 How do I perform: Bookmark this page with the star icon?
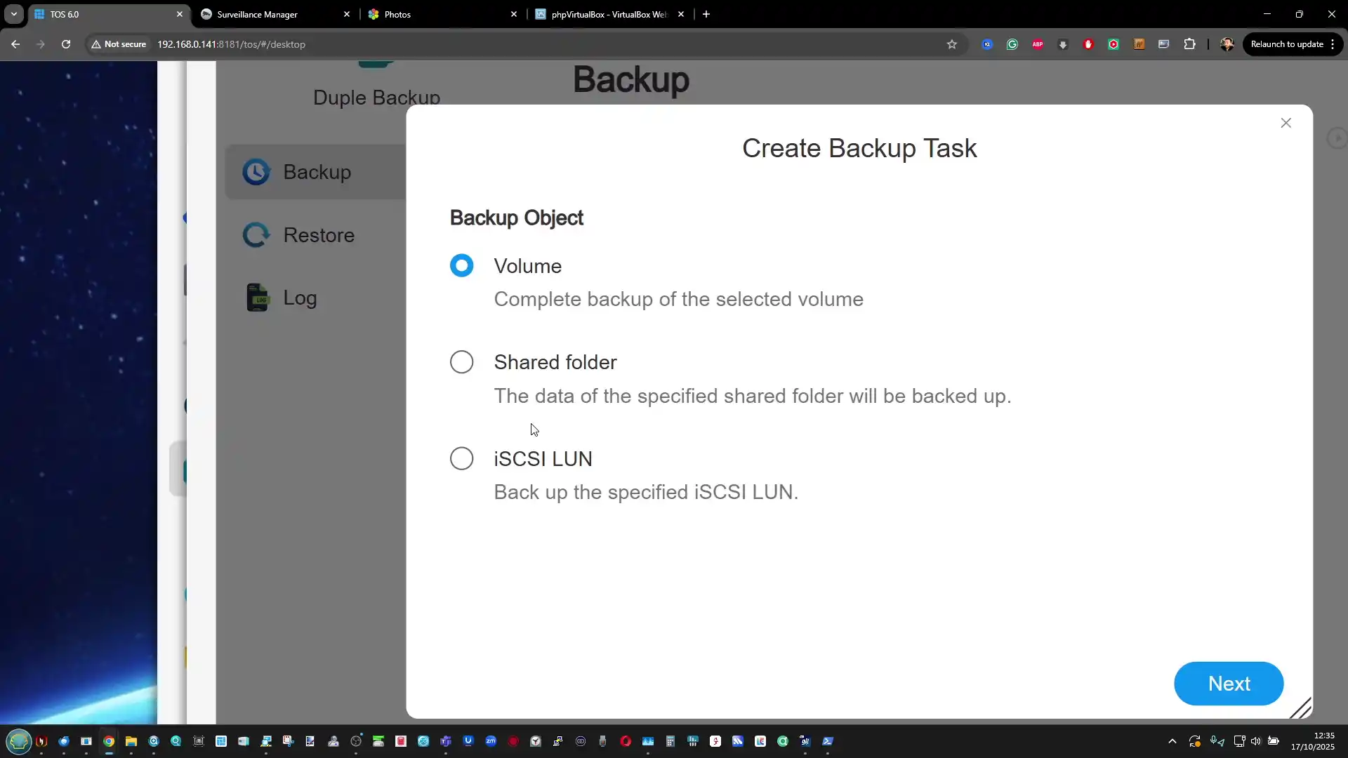[x=952, y=44]
